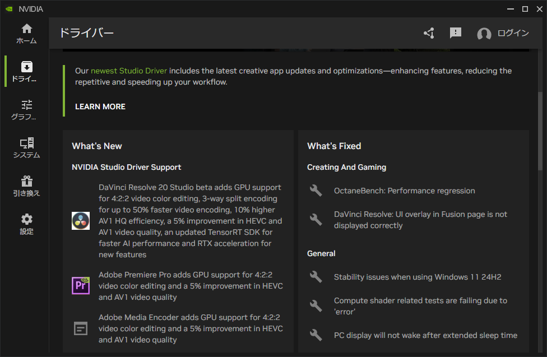This screenshot has width=547, height=357.
Task: Minimize the NVIDIA app window
Action: point(511,9)
